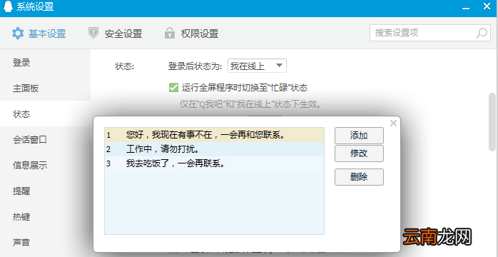Click the lock icon beside 权限设置

[x=170, y=33]
